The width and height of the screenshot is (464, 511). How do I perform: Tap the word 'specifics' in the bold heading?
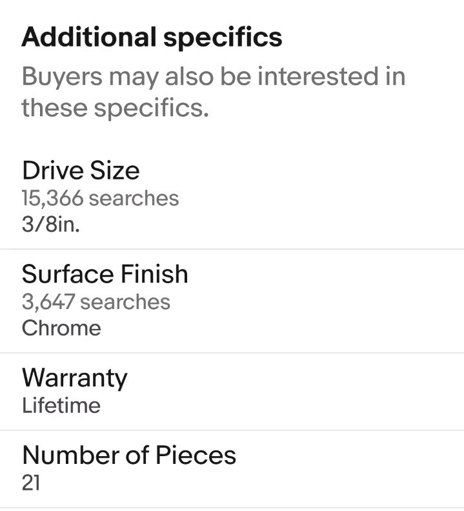[x=223, y=39]
